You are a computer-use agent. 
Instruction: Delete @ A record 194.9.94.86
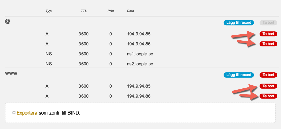[x=268, y=44]
